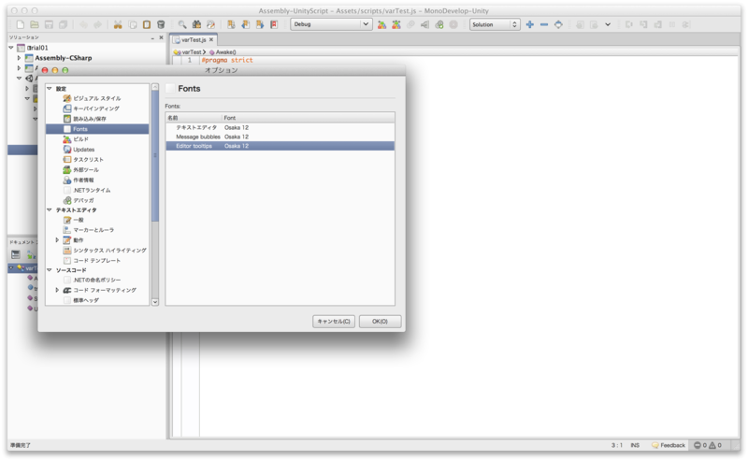Click the Delete trash can toolbar icon

point(161,24)
